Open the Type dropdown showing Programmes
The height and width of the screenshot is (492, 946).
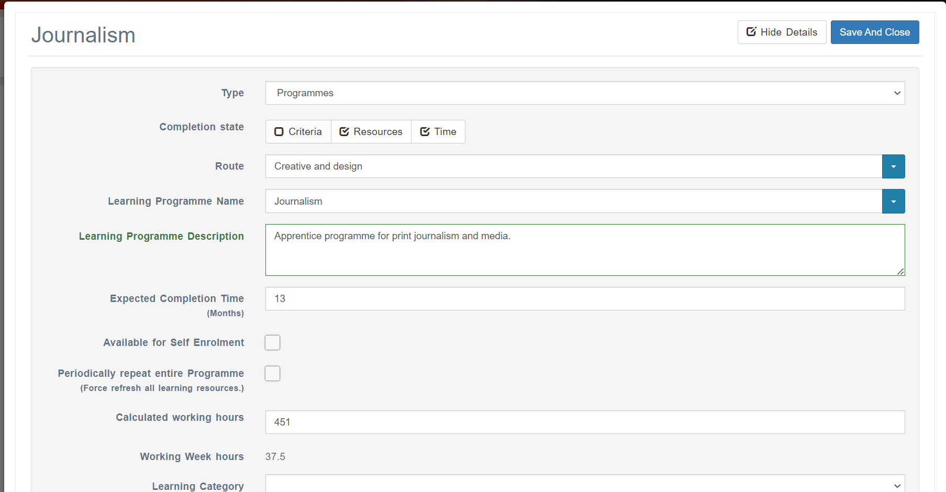pyautogui.click(x=585, y=93)
